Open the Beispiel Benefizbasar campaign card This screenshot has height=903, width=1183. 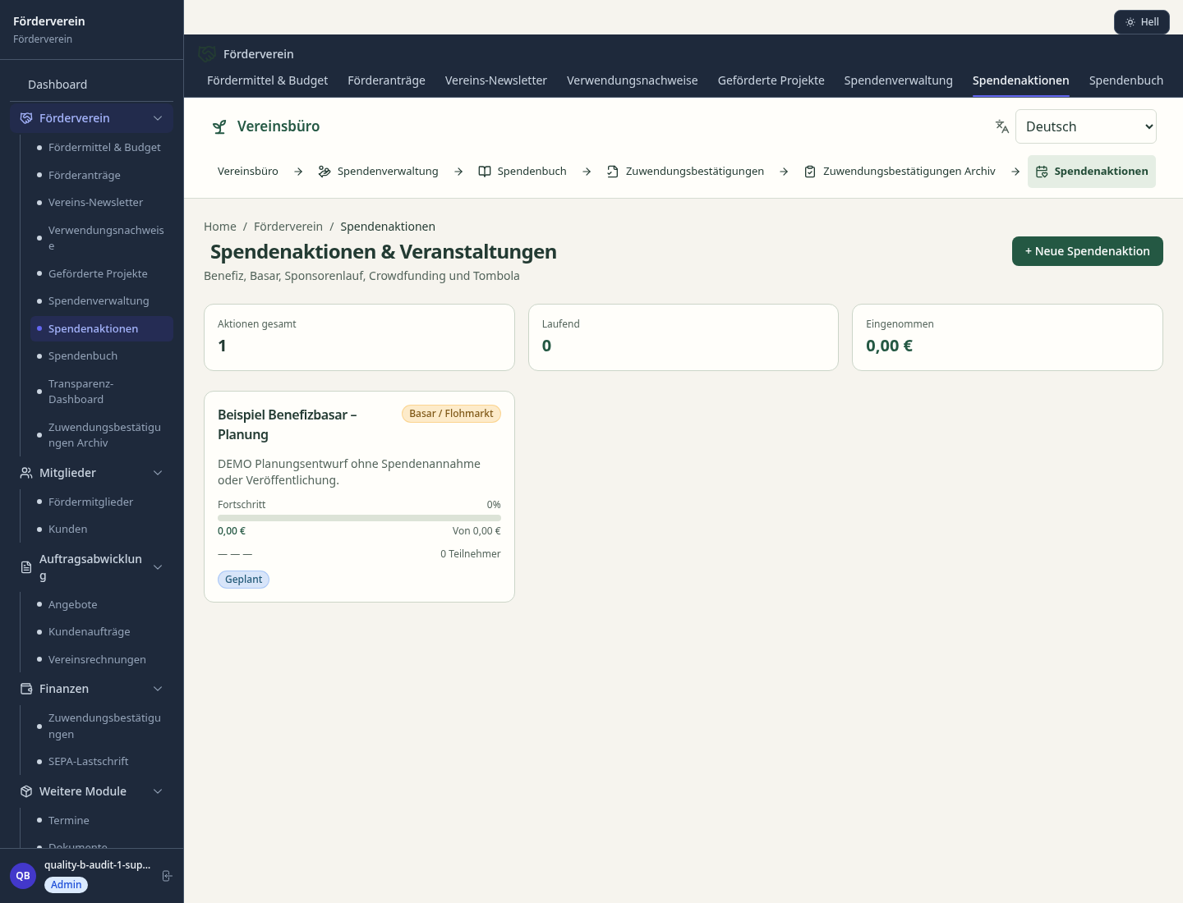[359, 497]
